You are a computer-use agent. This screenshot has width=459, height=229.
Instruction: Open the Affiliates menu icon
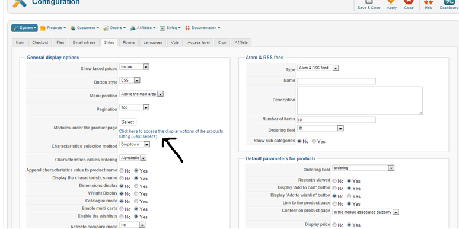click(x=133, y=28)
